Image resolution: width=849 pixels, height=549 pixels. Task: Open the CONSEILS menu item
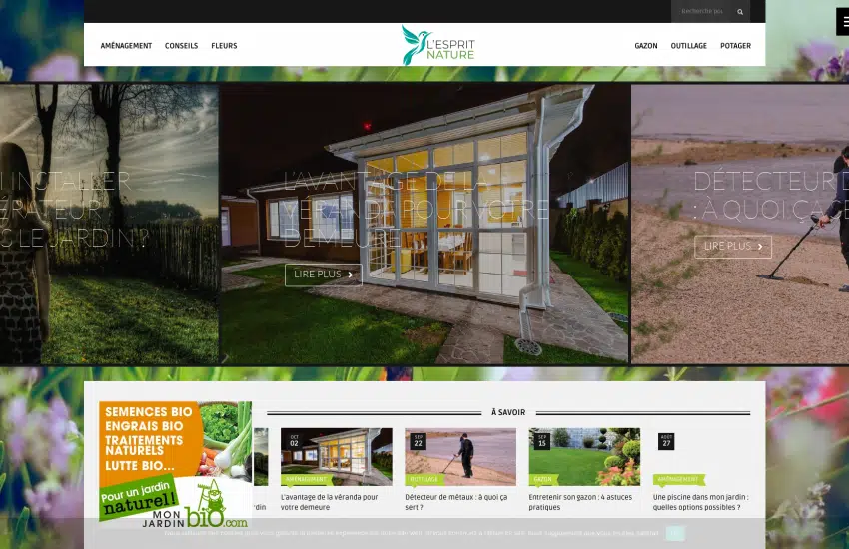tap(181, 46)
